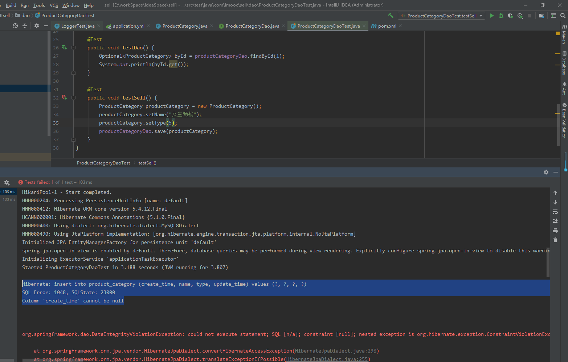Select the highlighted 103 ms test row

tap(8, 192)
